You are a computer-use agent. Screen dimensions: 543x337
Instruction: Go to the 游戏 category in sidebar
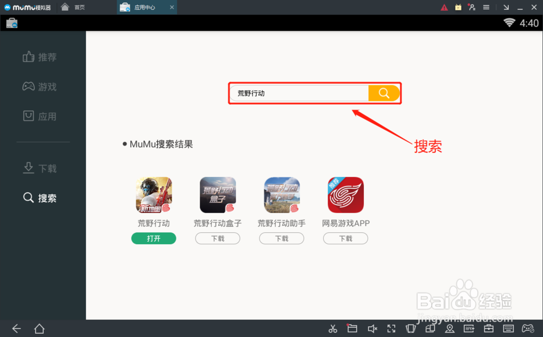[40, 86]
